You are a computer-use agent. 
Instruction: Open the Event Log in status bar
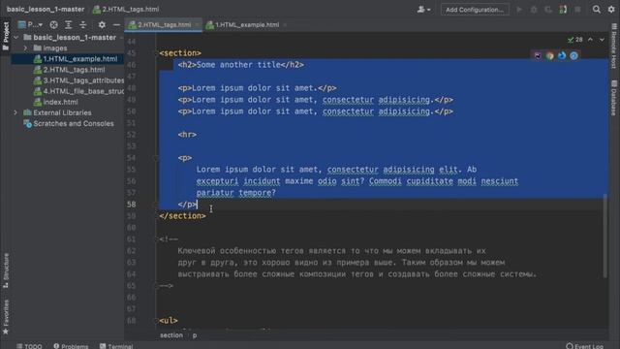pyautogui.click(x=585, y=346)
